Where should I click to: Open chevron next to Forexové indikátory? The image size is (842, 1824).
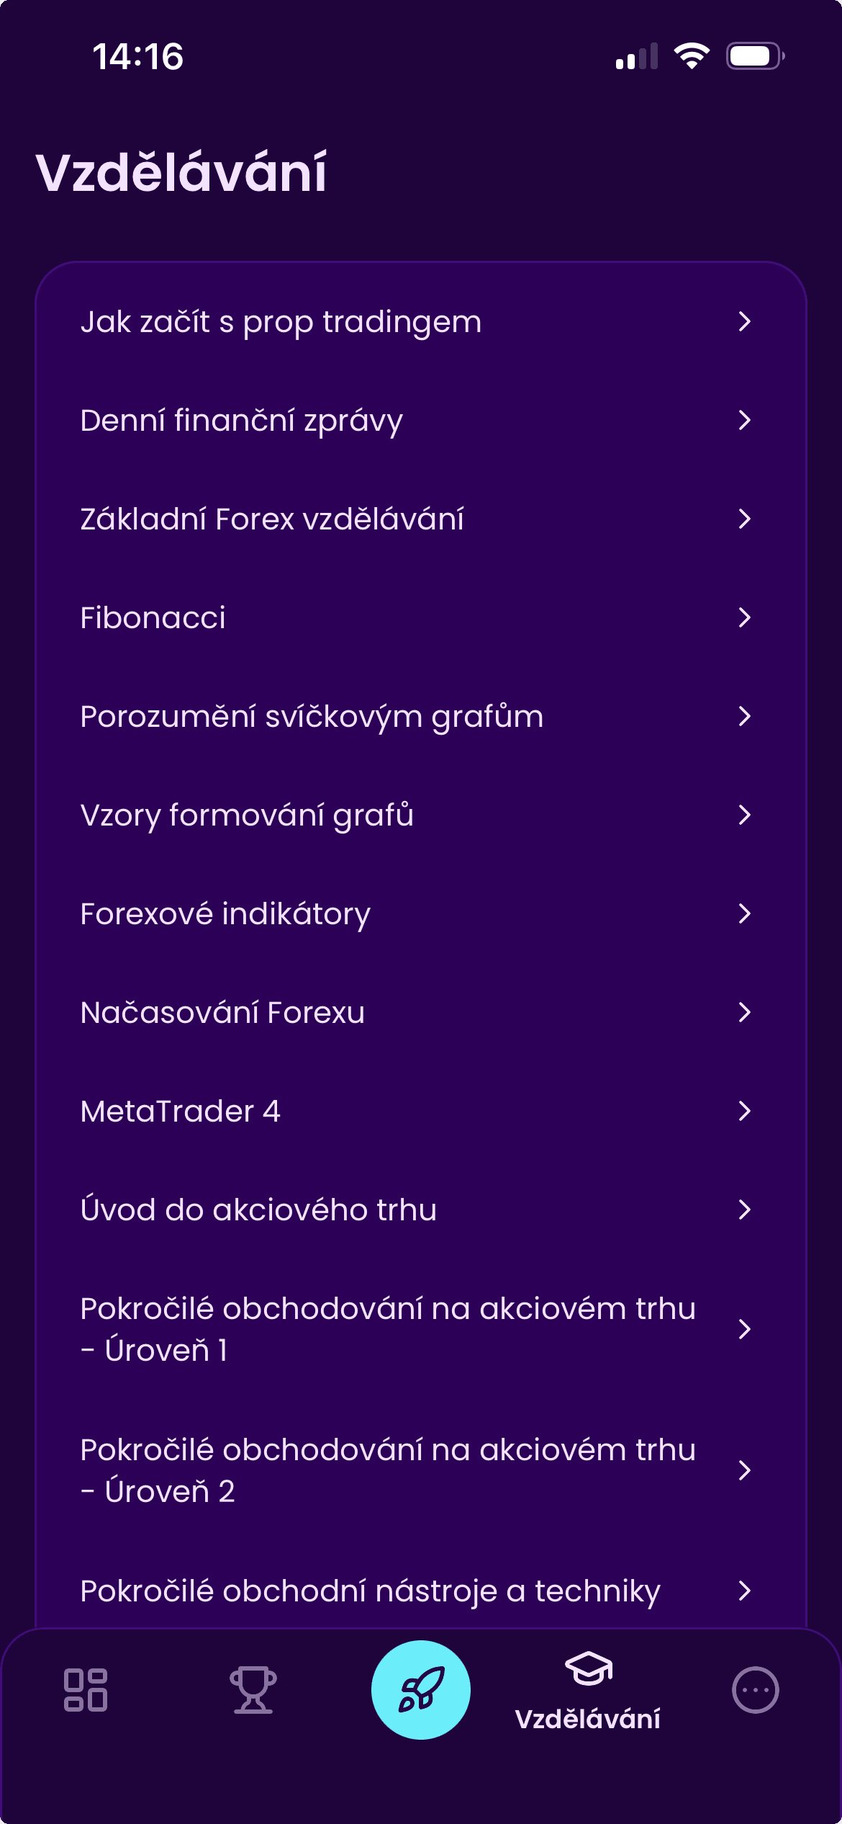[x=745, y=913]
